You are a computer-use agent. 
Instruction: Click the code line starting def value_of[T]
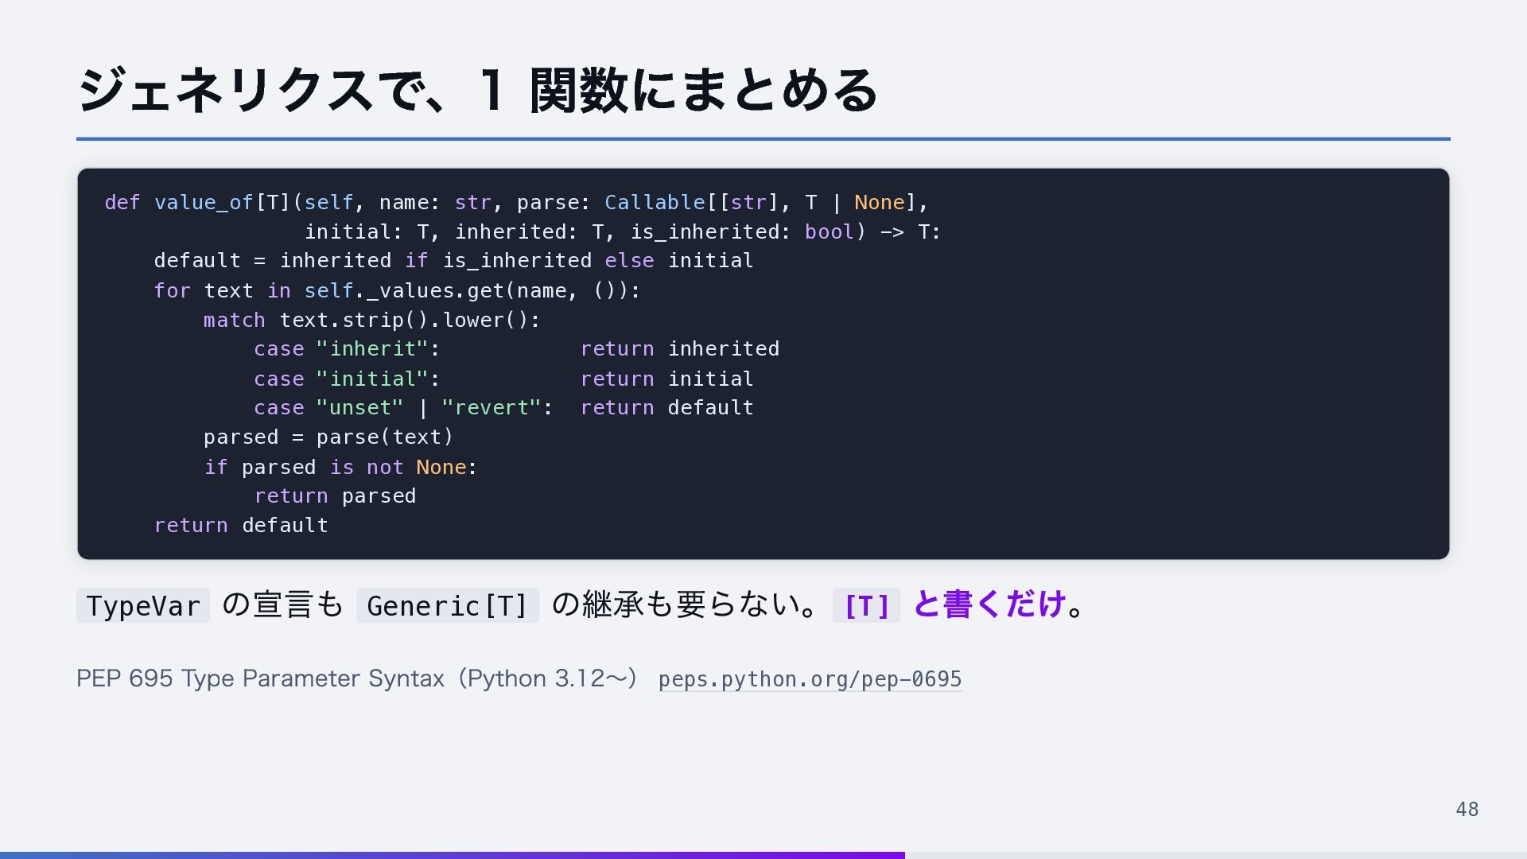tap(516, 203)
